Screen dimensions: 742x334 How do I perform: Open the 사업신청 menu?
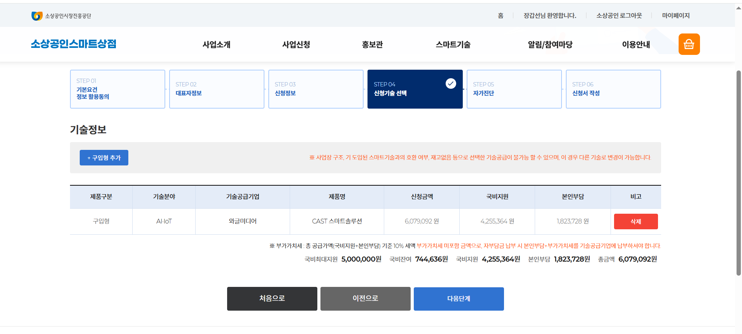296,44
